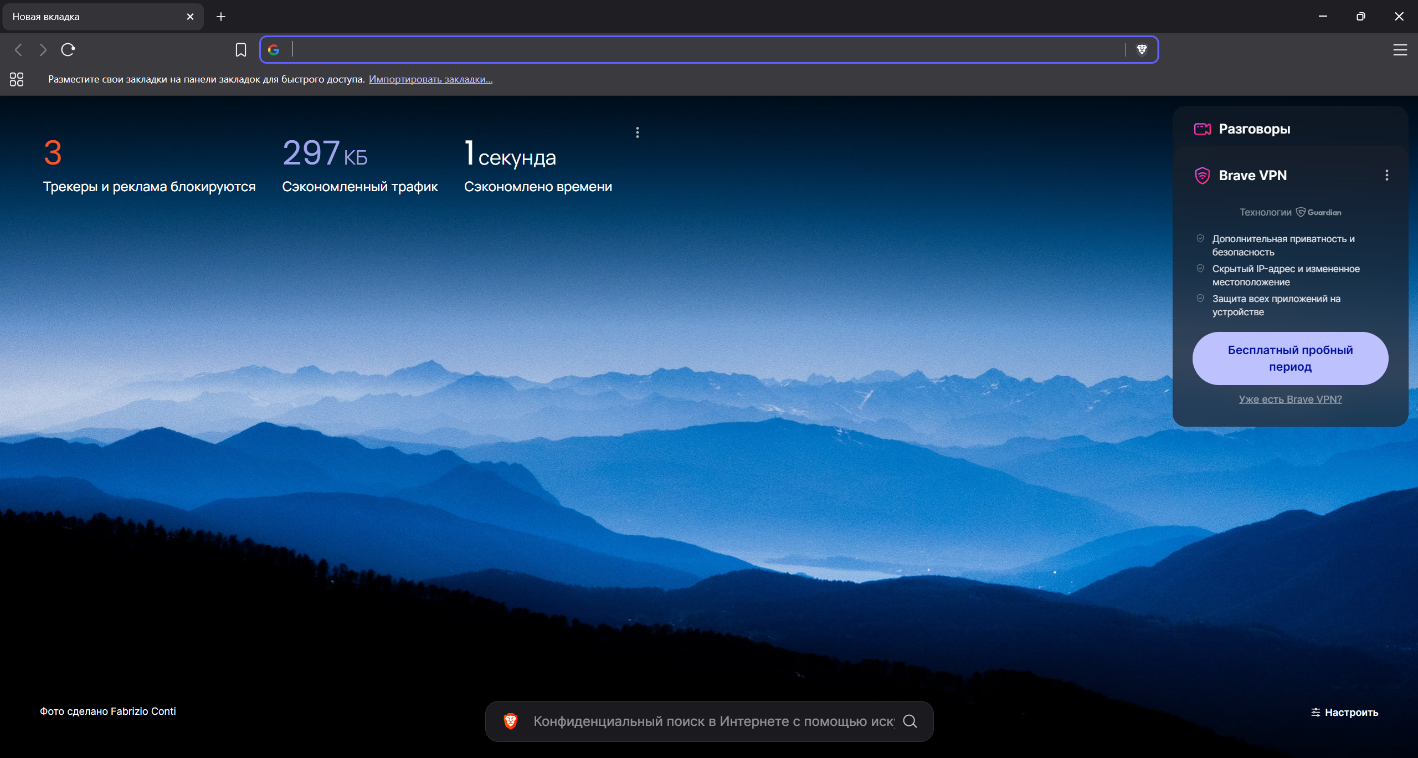1418x758 pixels.
Task: Focus the address bar input field
Action: (703, 50)
